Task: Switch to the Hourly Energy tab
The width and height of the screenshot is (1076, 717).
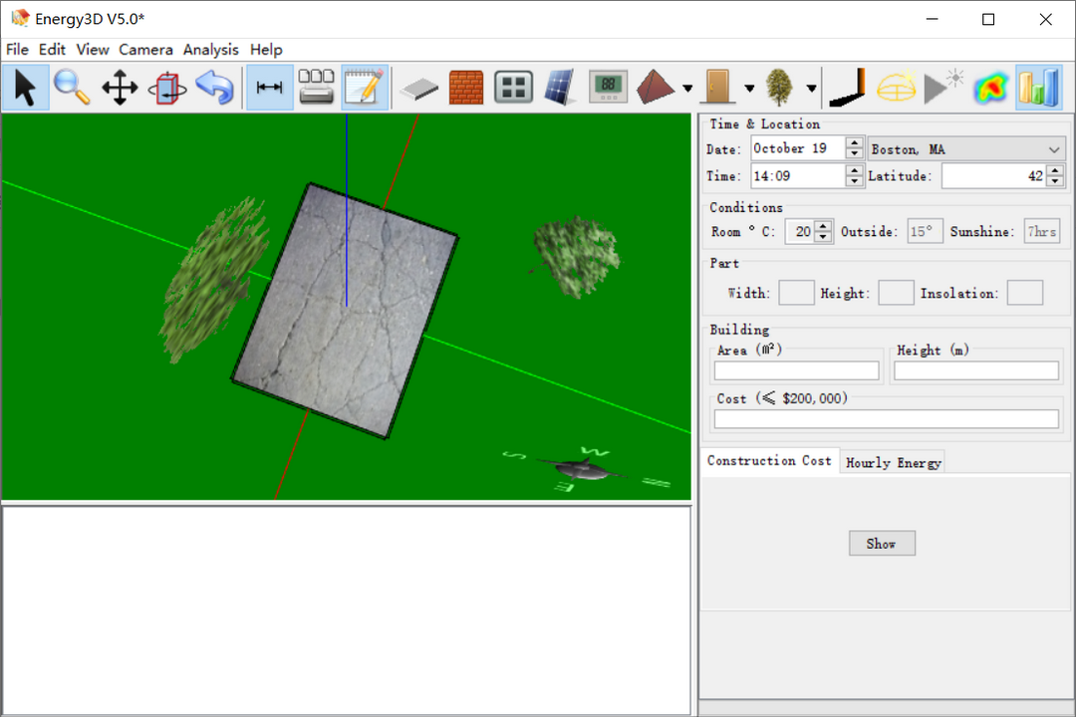Action: pyautogui.click(x=893, y=462)
